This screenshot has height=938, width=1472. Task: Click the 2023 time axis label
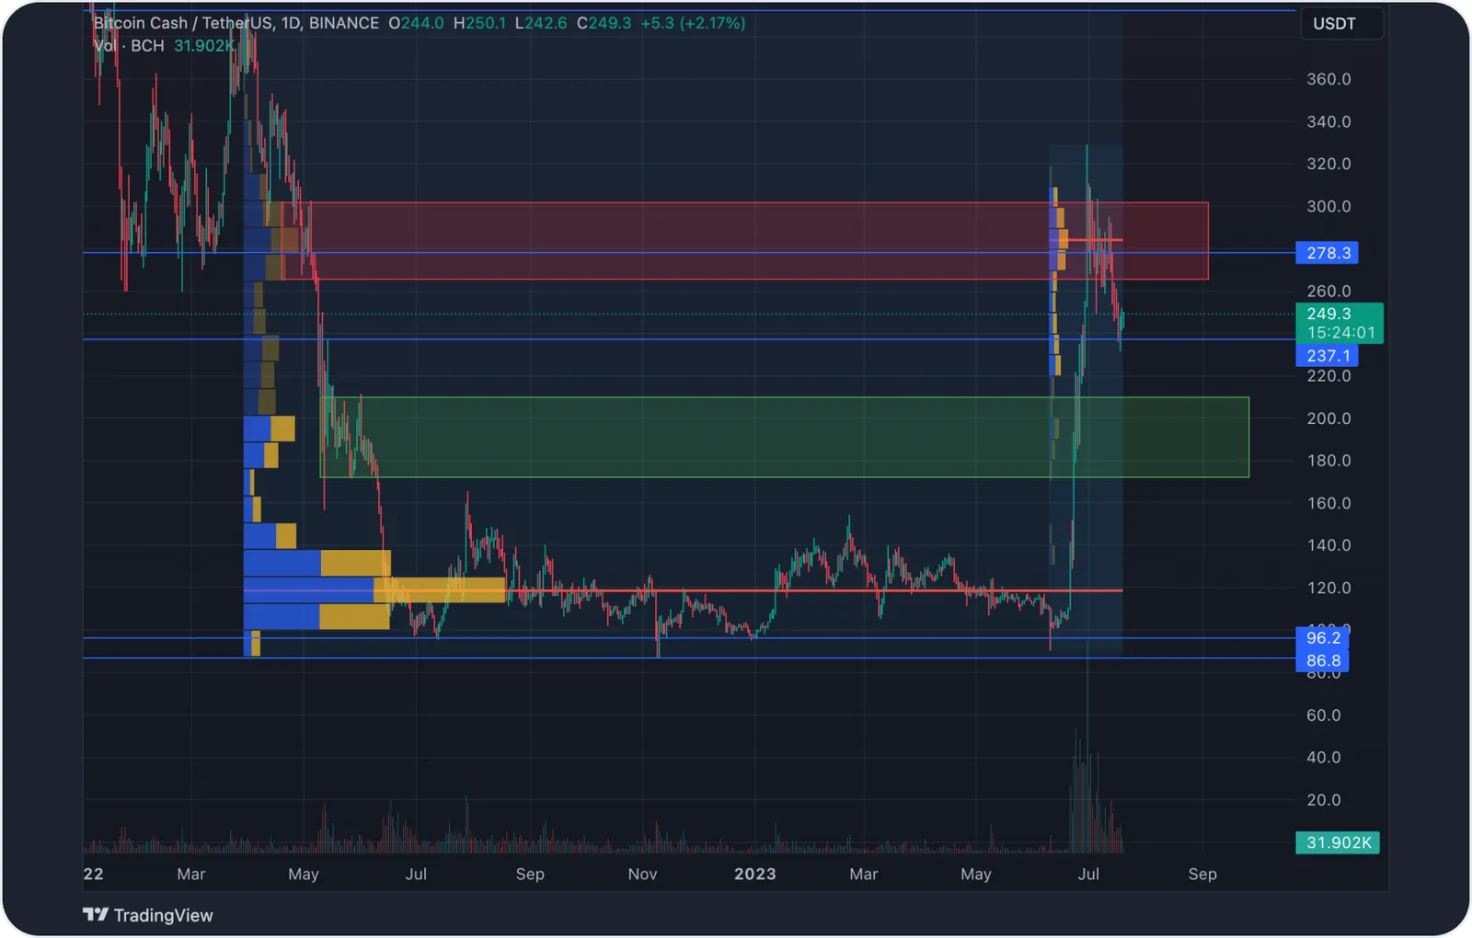(x=754, y=874)
